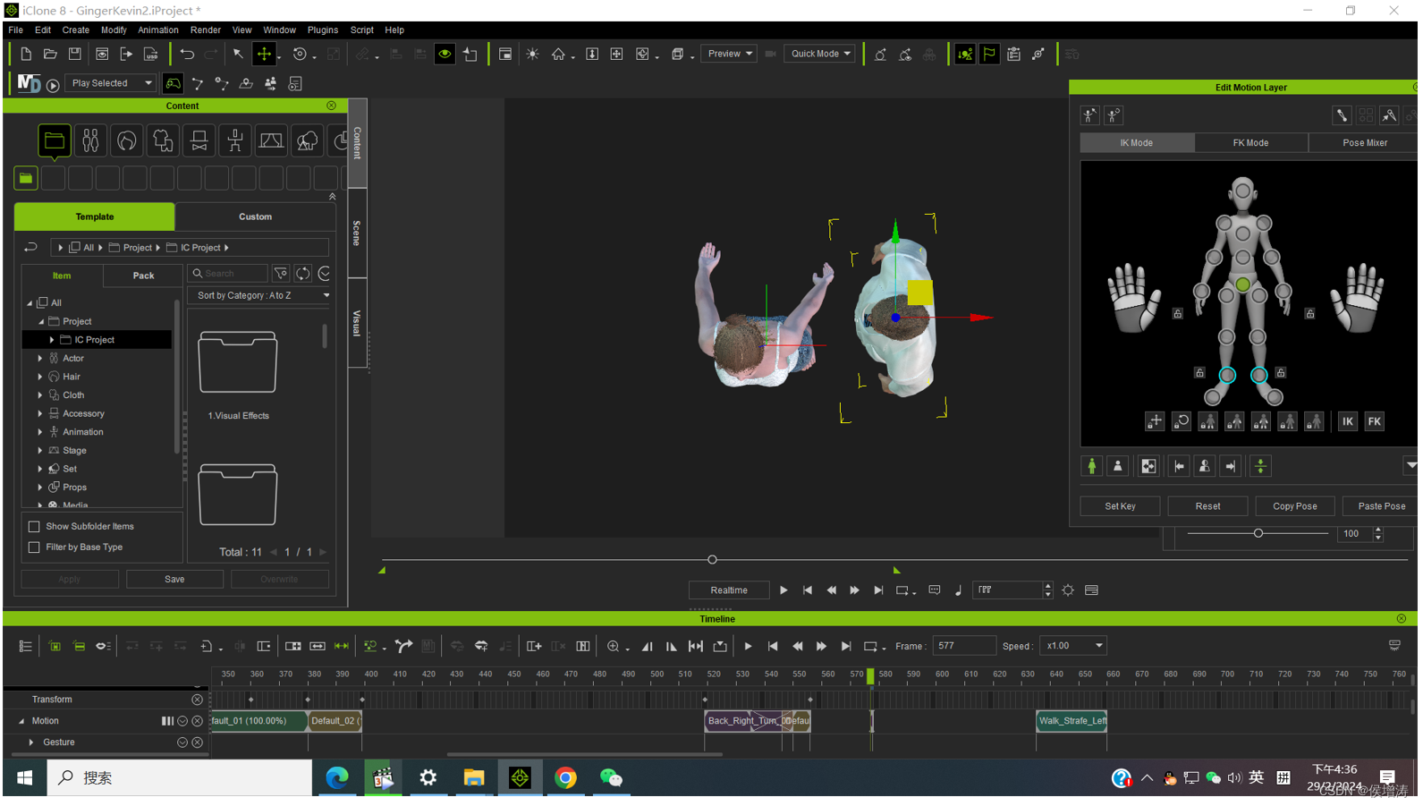Viewport: 1423px width, 806px height.
Task: Click the Set Key button
Action: point(1120,506)
